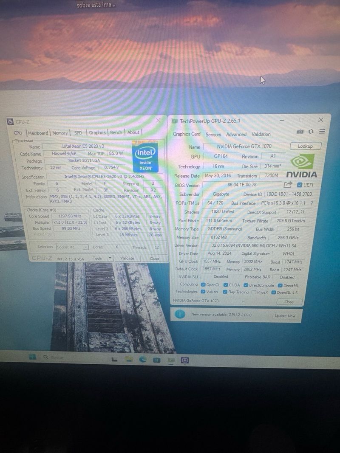Open Microsoft Store from taskbar
The width and height of the screenshot is (340, 453).
pos(157,360)
